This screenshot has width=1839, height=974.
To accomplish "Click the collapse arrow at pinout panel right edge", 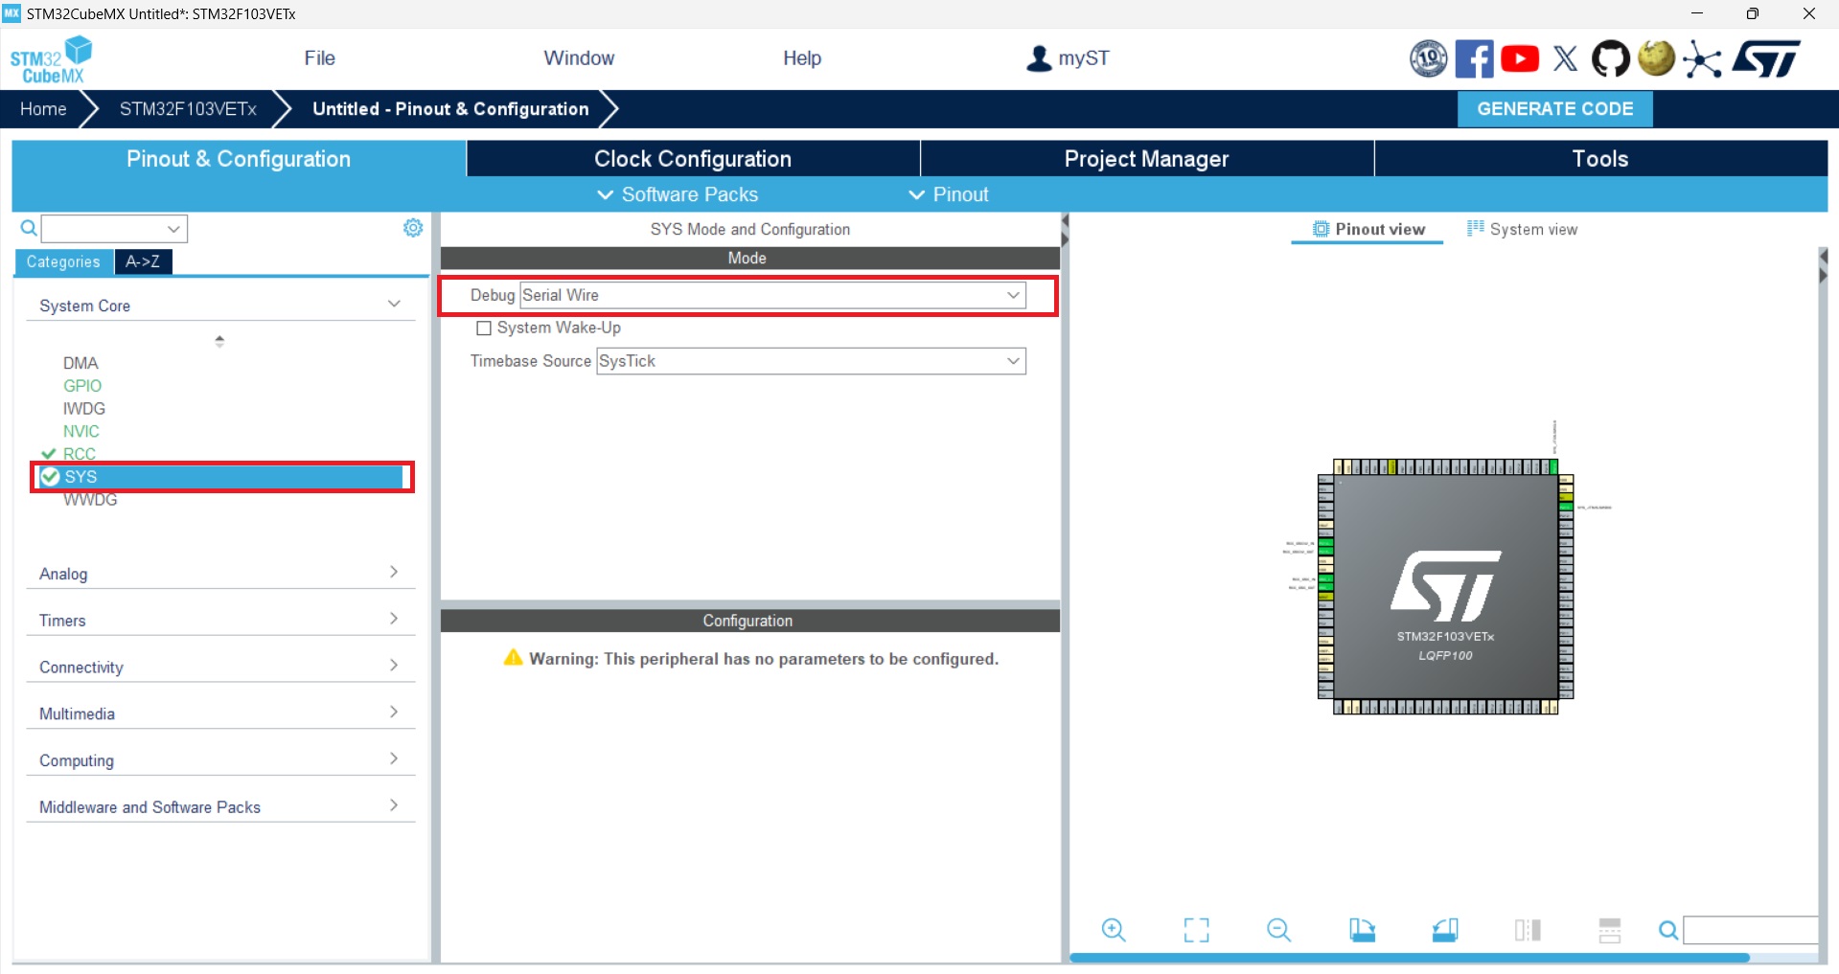I will [x=1823, y=266].
